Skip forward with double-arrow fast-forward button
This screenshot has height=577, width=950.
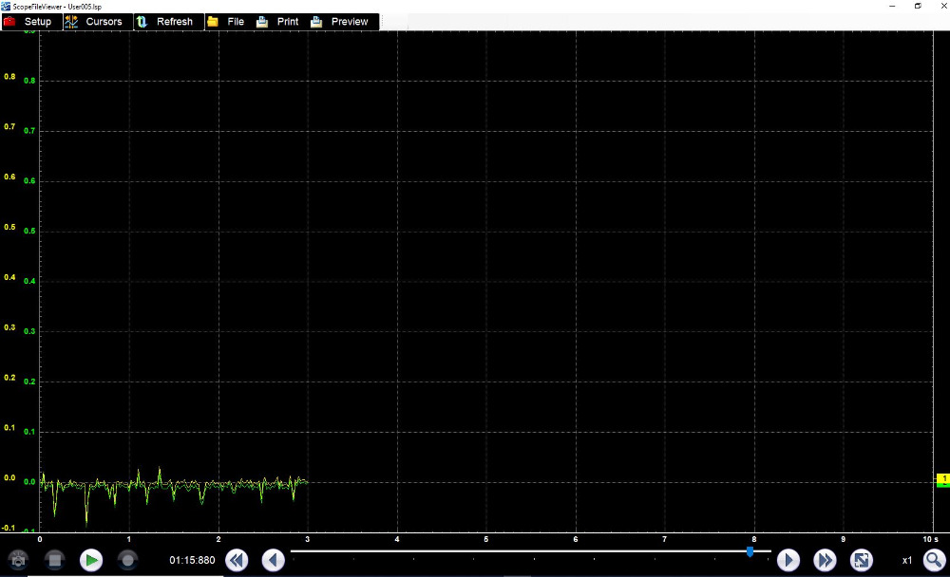[825, 560]
